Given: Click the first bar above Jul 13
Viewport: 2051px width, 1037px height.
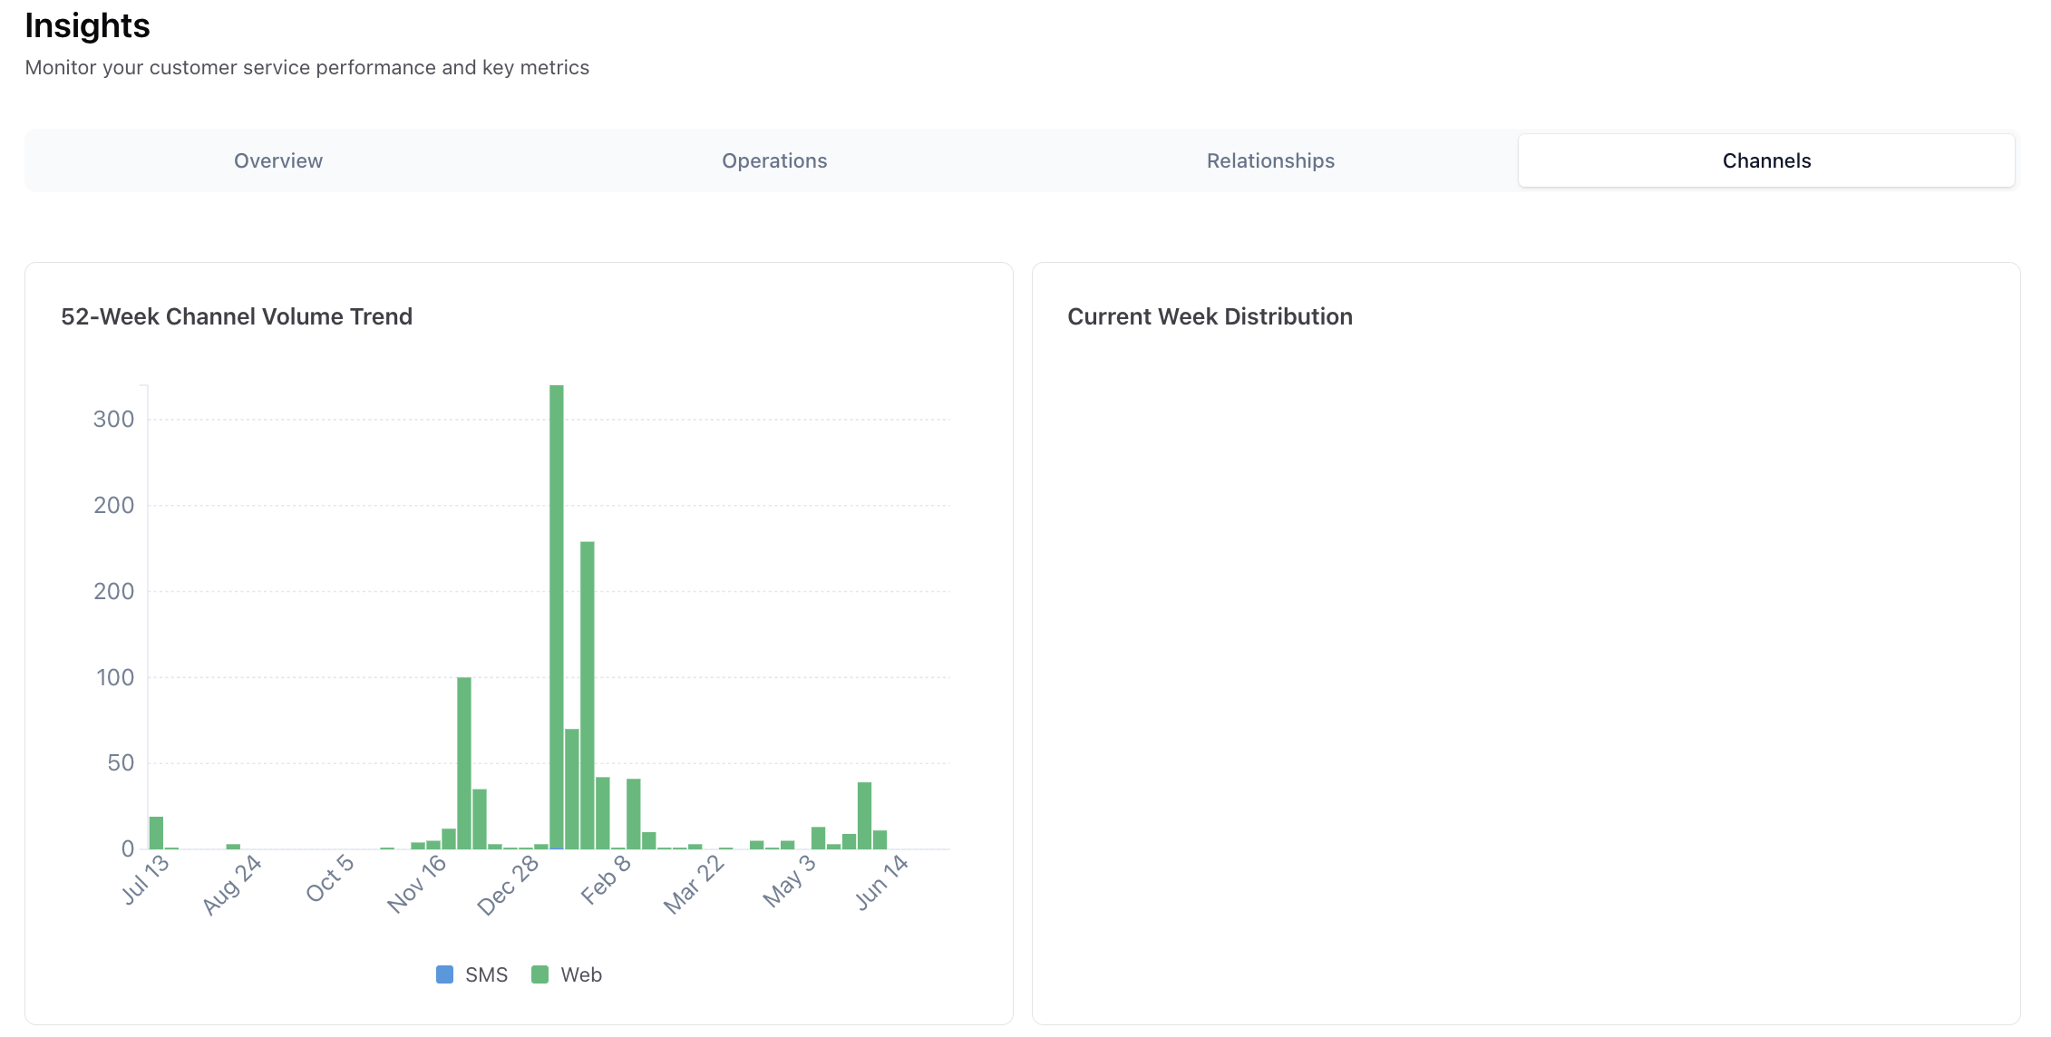Looking at the screenshot, I should point(156,833).
